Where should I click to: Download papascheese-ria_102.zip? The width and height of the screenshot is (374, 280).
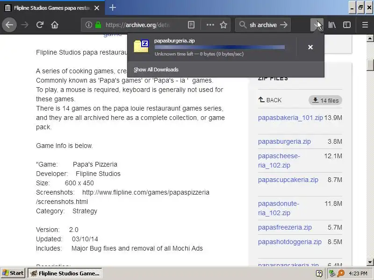click(x=279, y=161)
